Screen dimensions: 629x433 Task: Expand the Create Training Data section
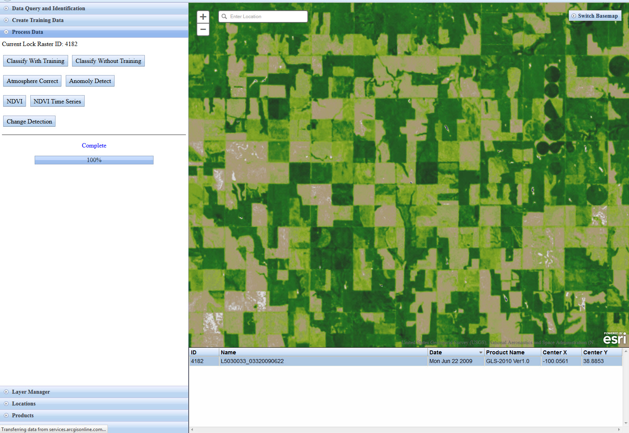(x=38, y=20)
